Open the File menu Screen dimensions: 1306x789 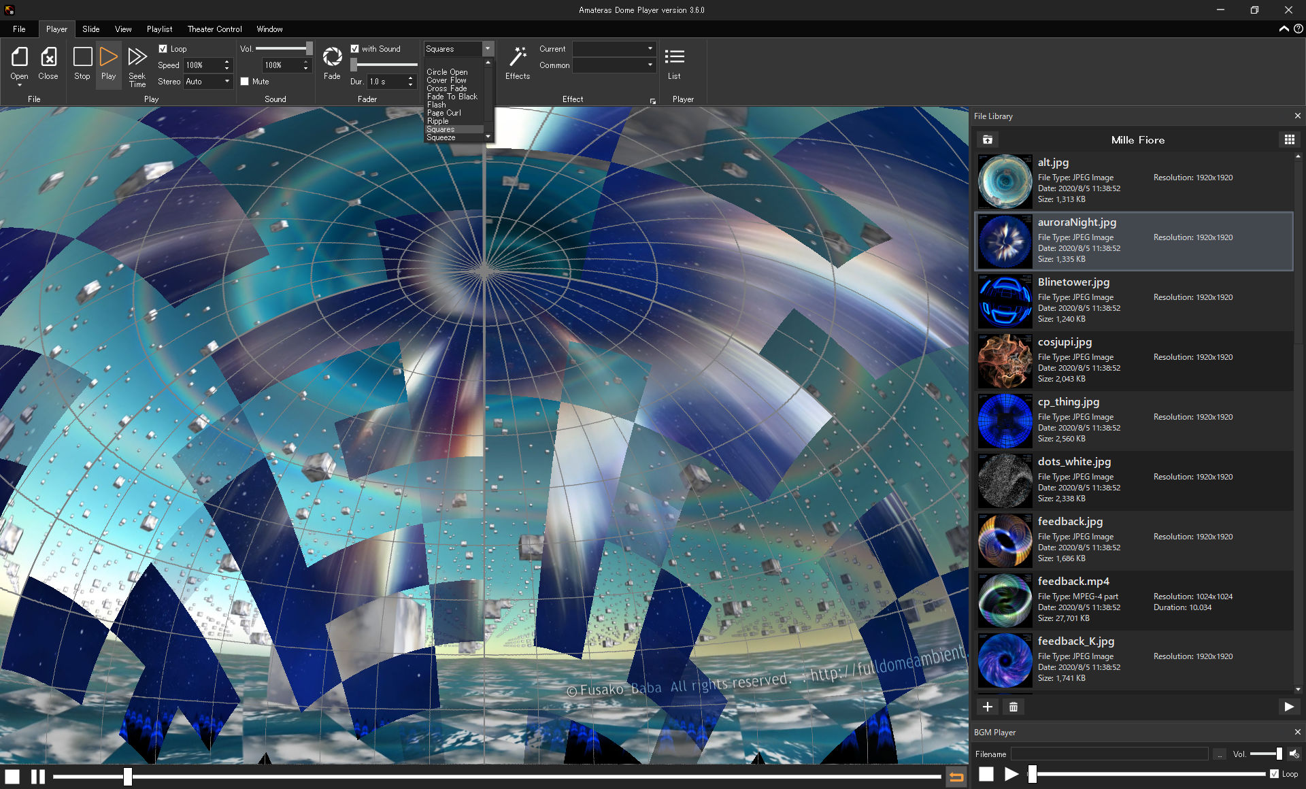click(x=19, y=29)
